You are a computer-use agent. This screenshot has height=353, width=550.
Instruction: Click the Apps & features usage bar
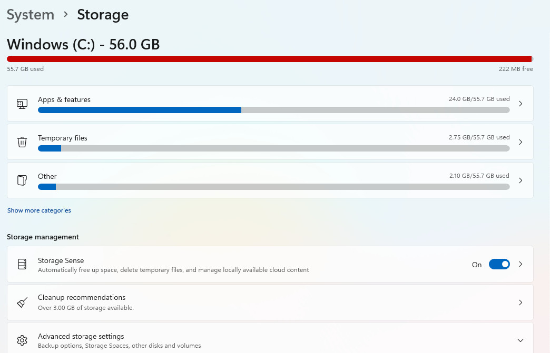pyautogui.click(x=273, y=110)
